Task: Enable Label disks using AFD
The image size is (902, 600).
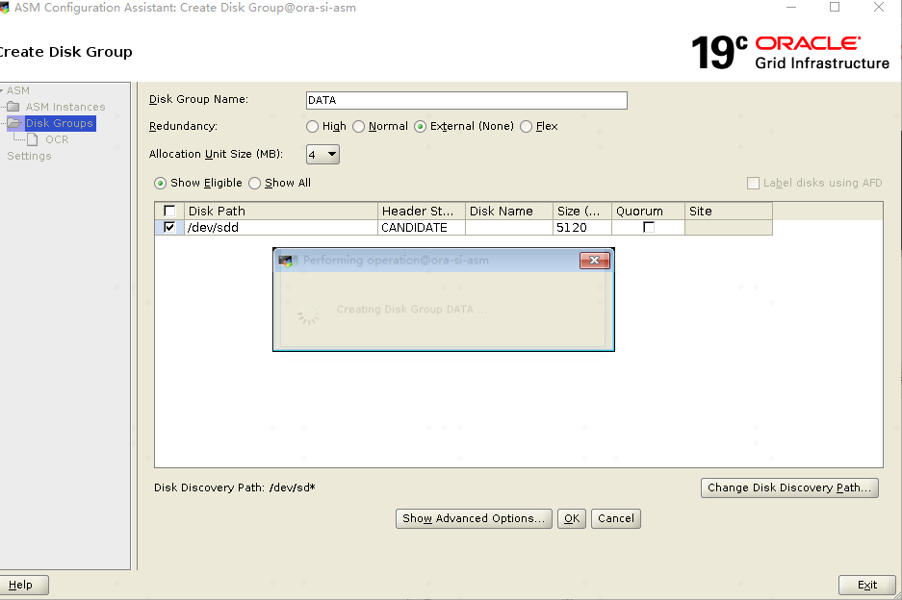Action: point(753,184)
